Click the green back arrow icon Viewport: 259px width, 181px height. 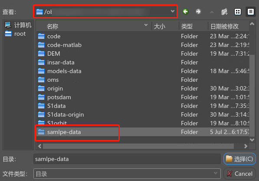(x=186, y=12)
